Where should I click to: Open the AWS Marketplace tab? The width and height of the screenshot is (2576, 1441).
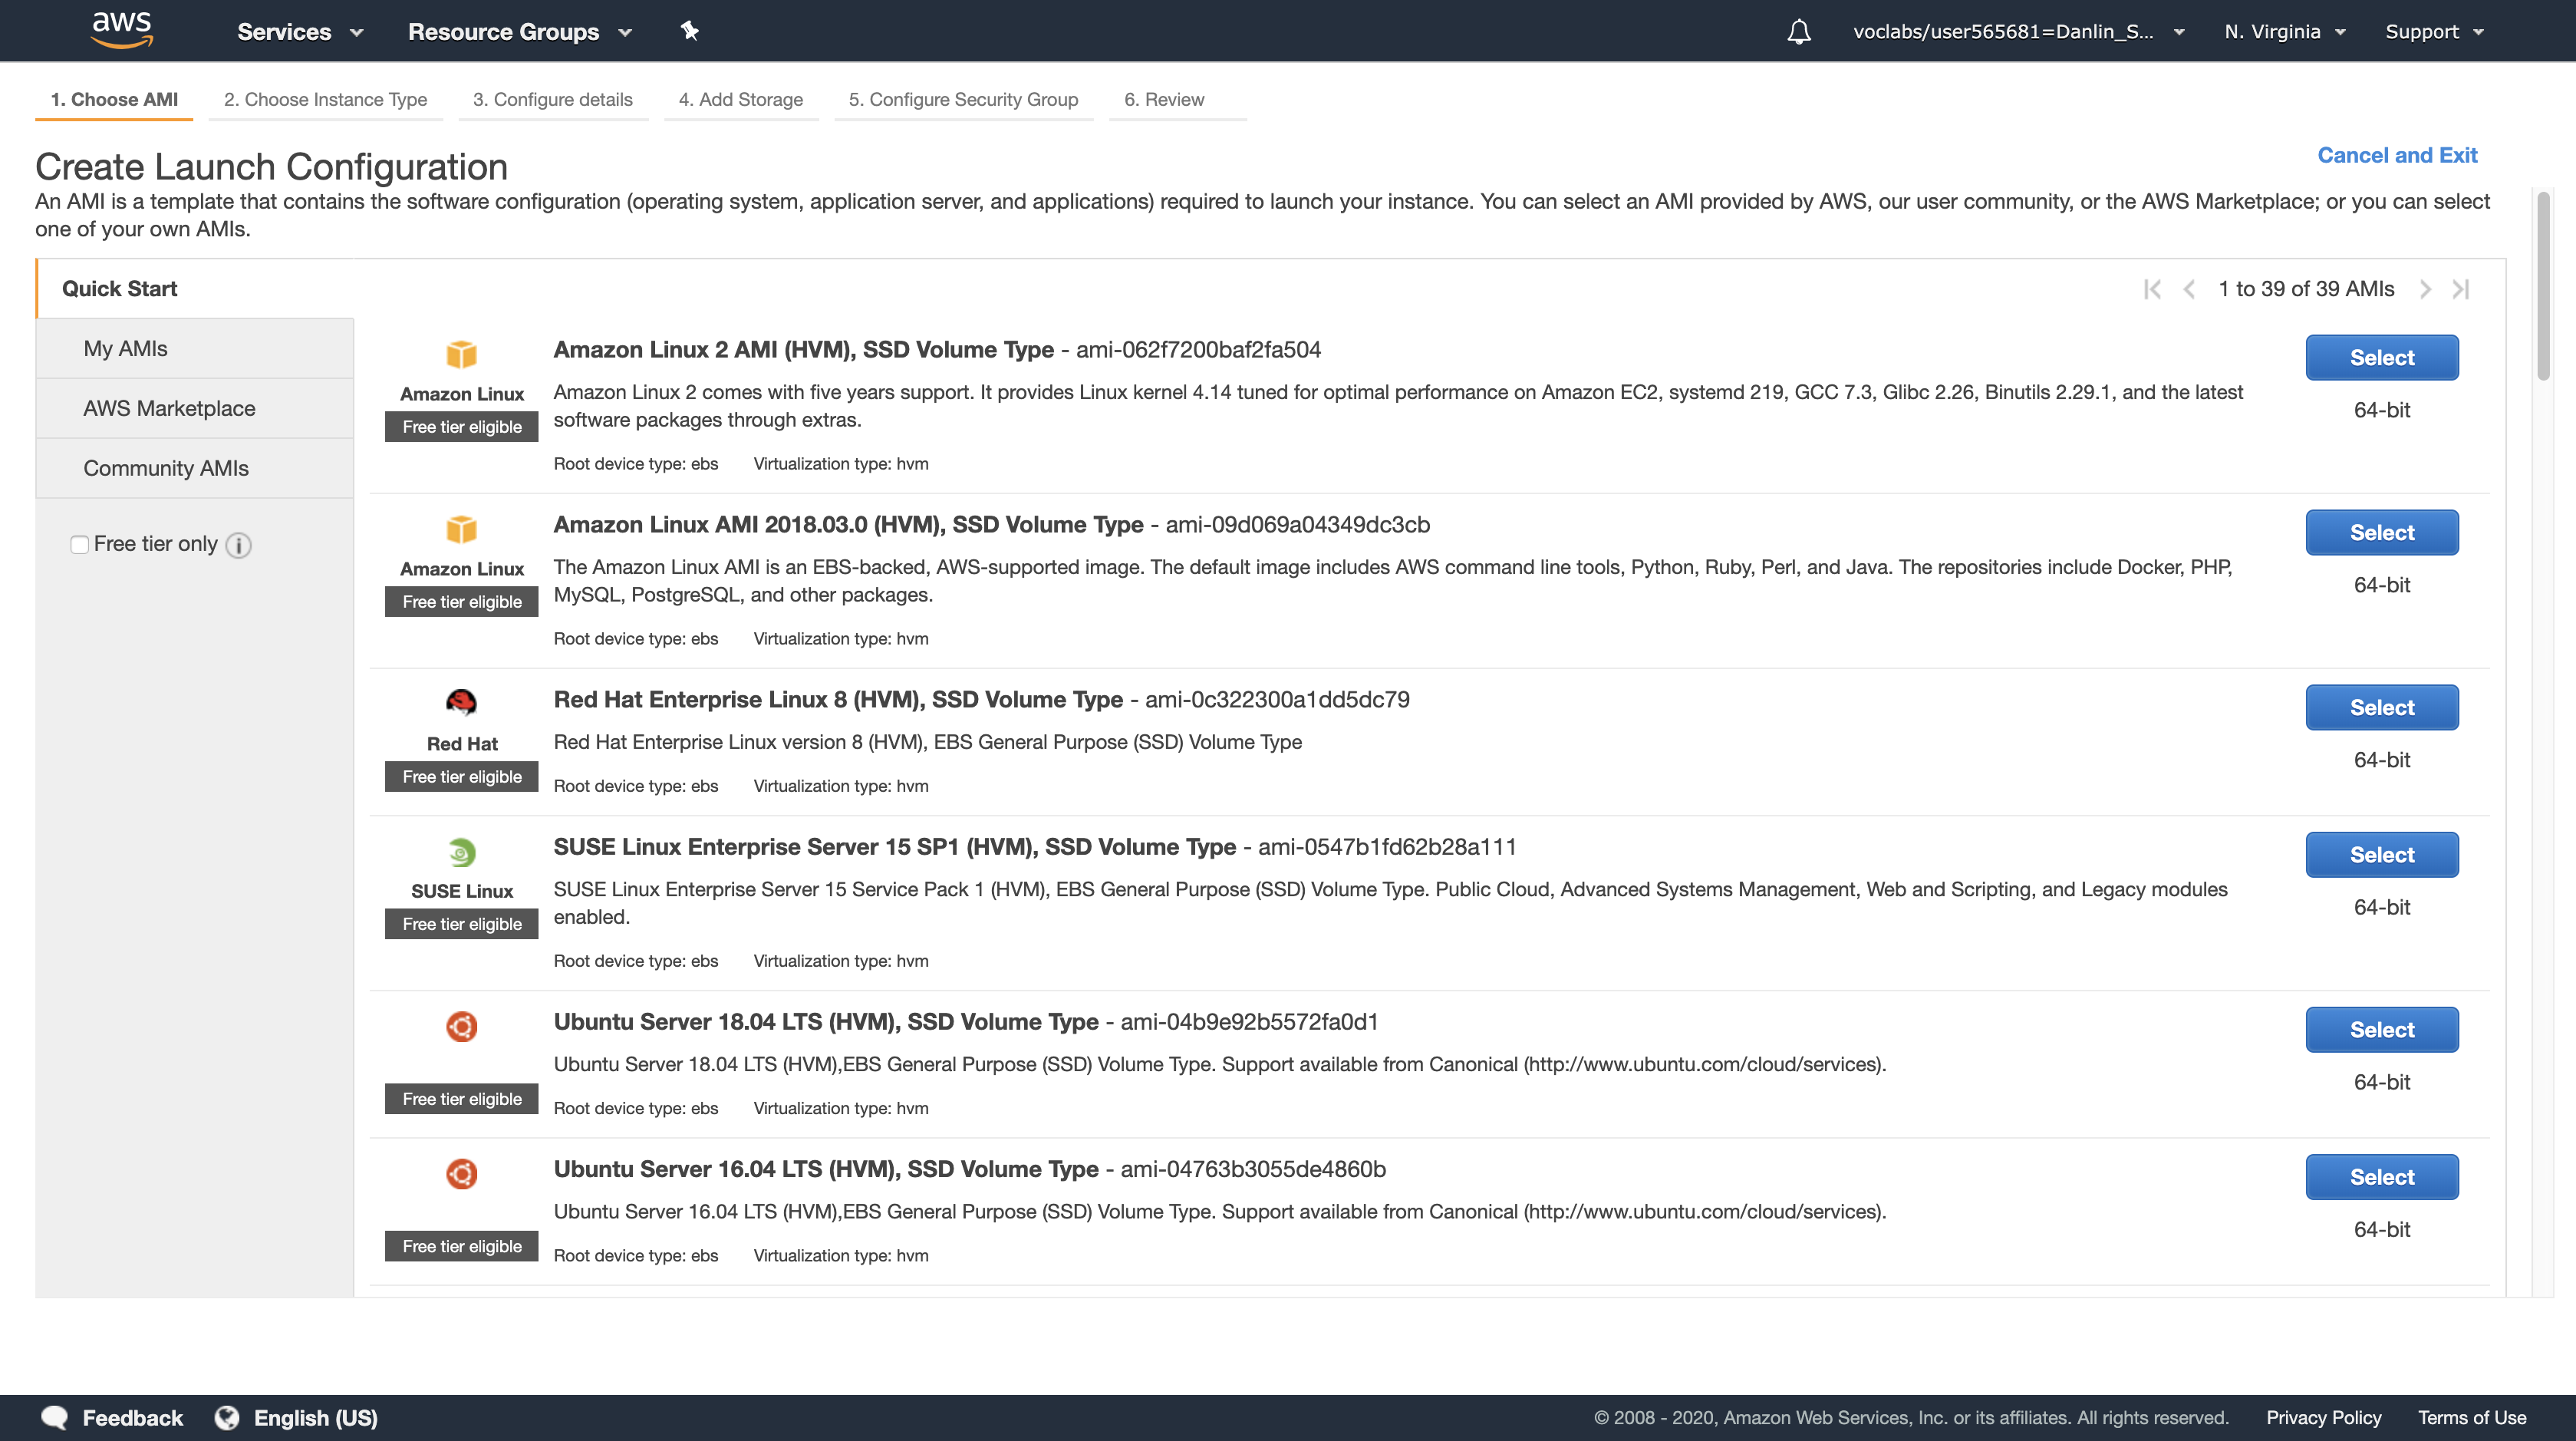(x=169, y=408)
